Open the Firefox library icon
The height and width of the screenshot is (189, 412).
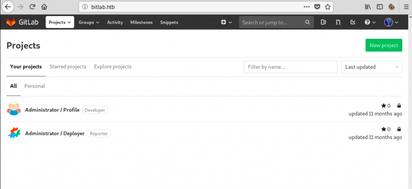[x=368, y=7]
